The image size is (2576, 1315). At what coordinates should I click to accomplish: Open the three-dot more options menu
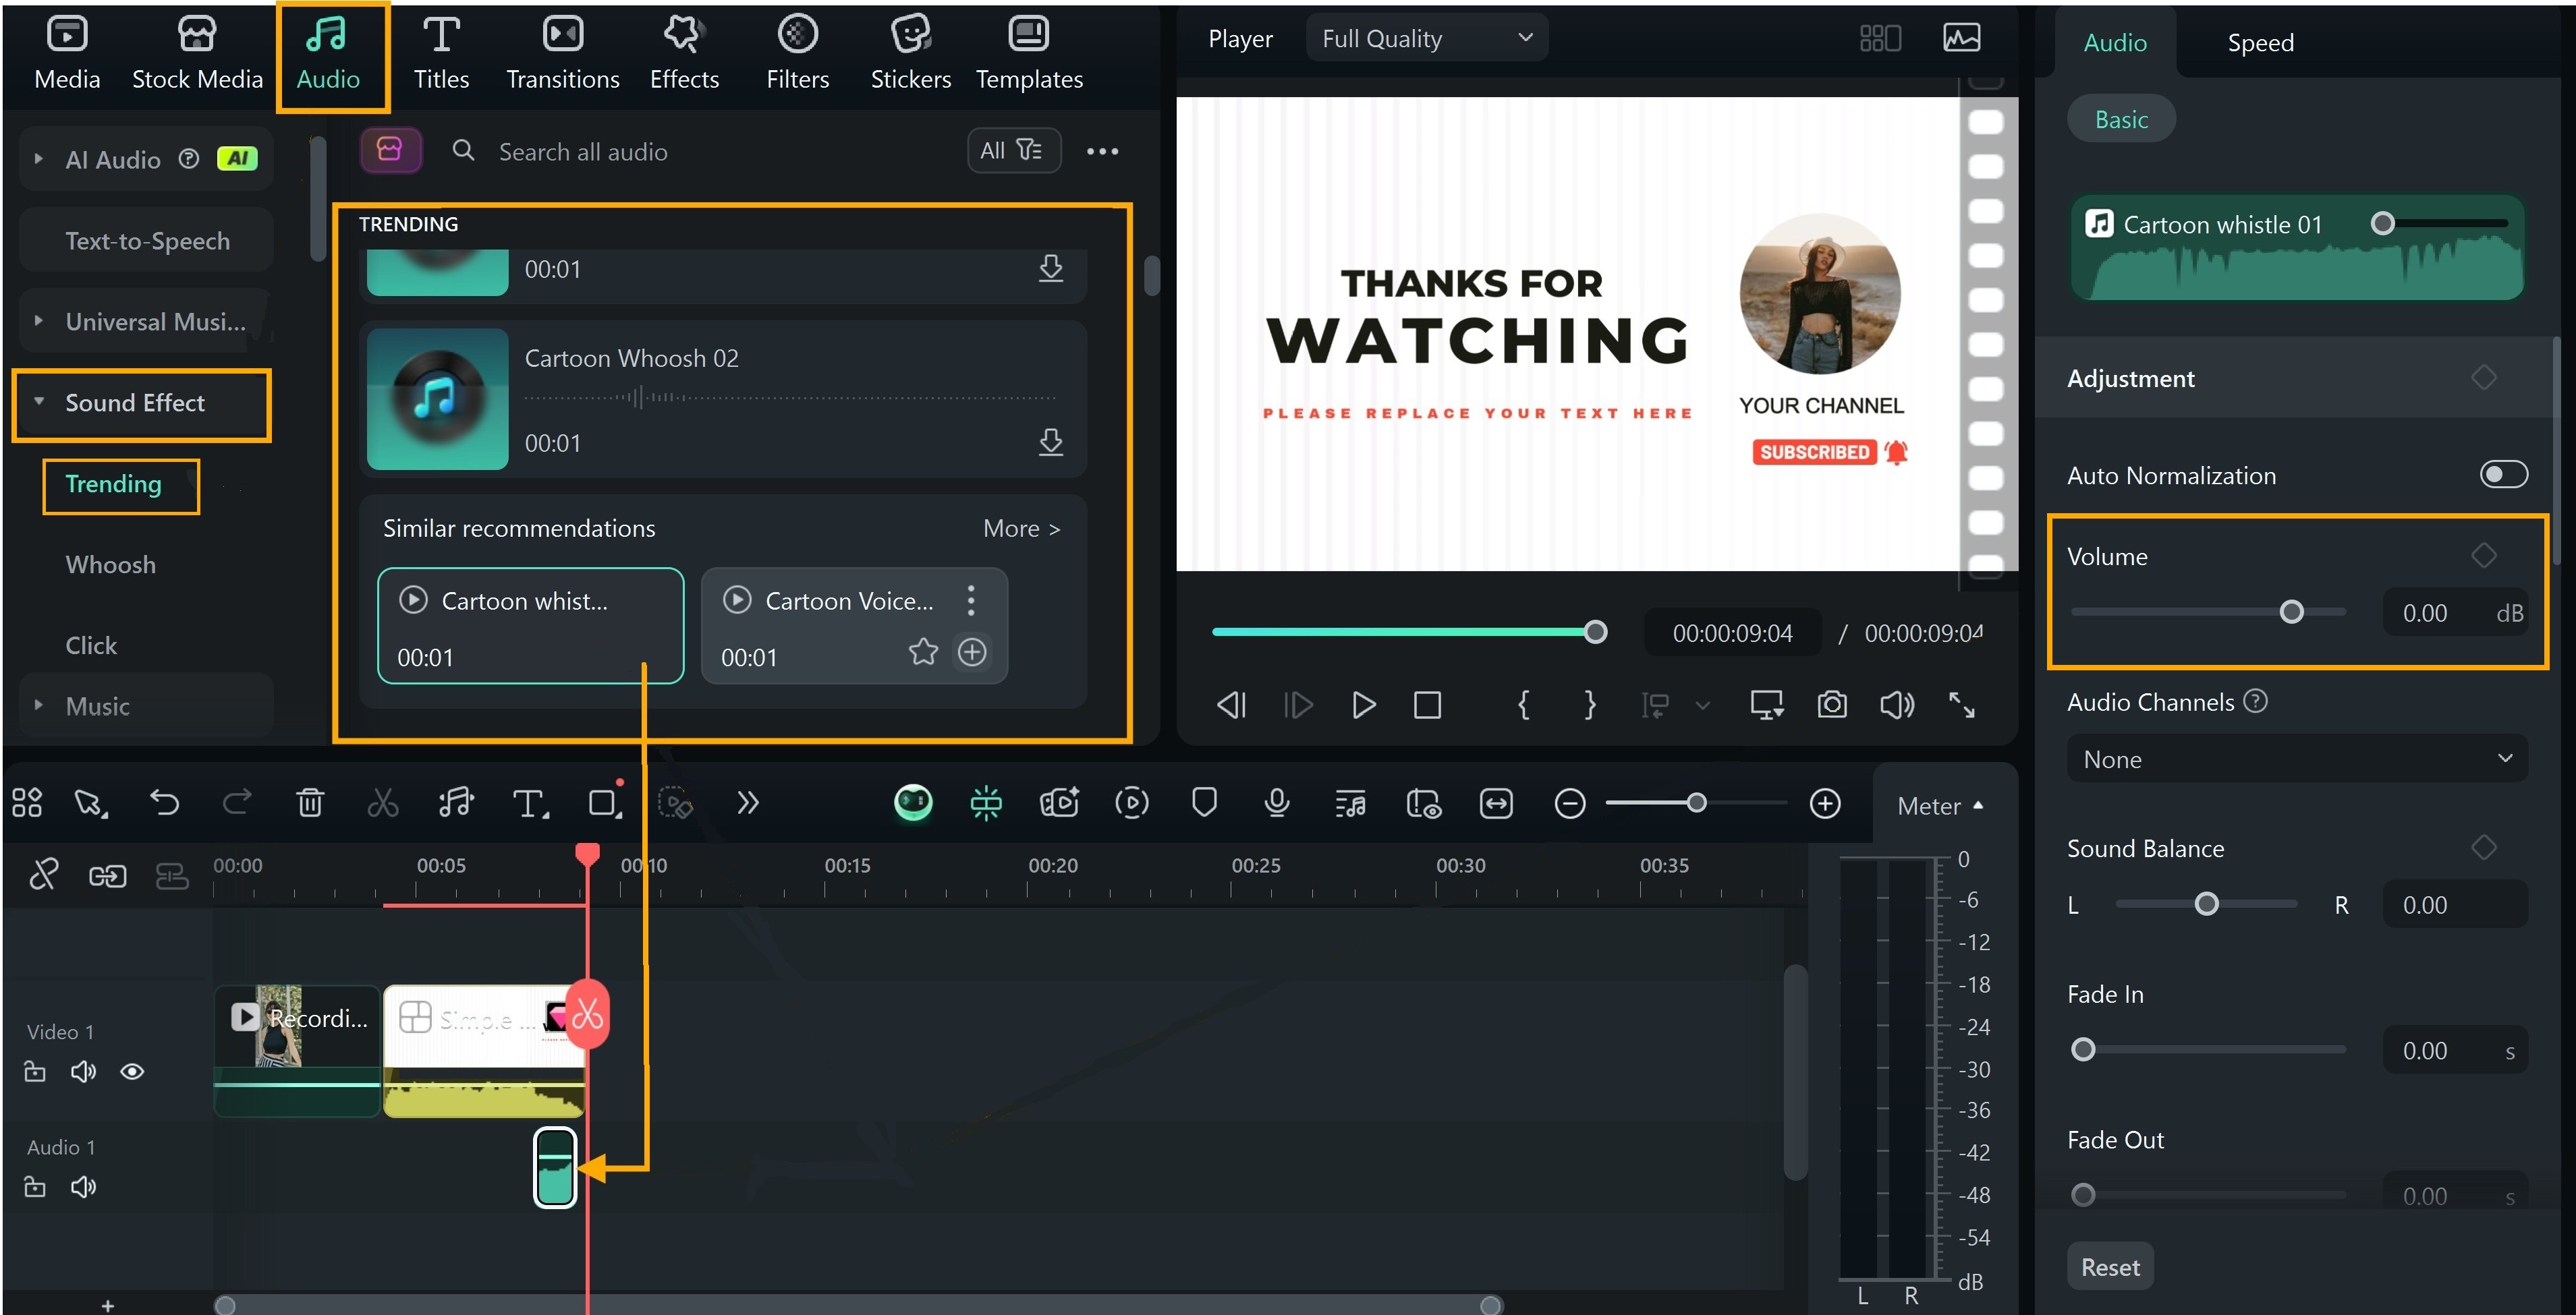[x=1102, y=151]
